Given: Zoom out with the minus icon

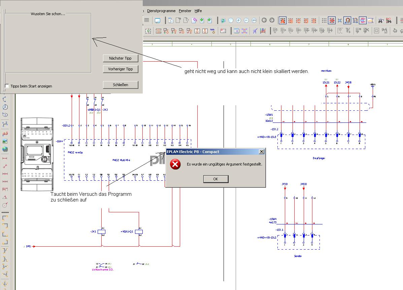Looking at the screenshot, I should pos(246,21).
